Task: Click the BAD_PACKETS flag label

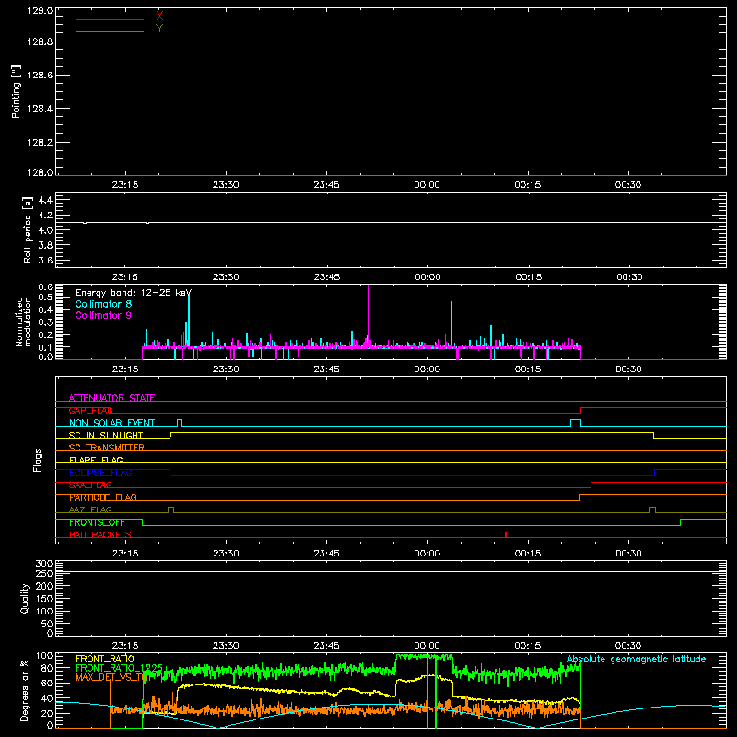Action: [x=100, y=534]
